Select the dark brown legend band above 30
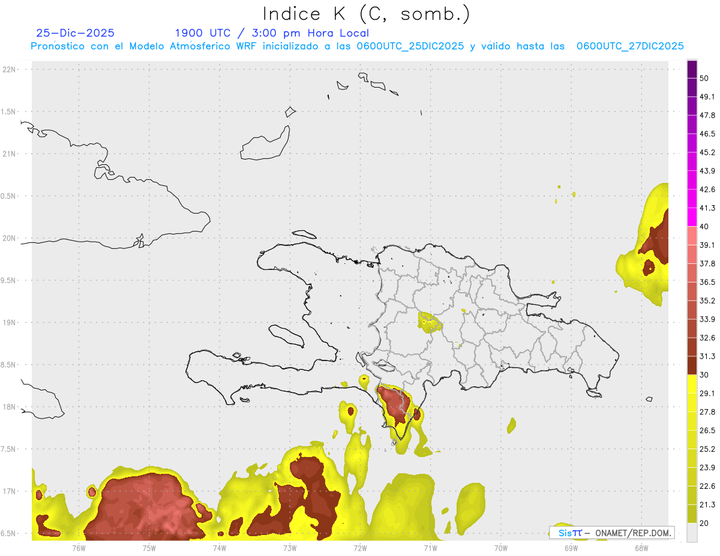This screenshot has width=720, height=556. [692, 366]
